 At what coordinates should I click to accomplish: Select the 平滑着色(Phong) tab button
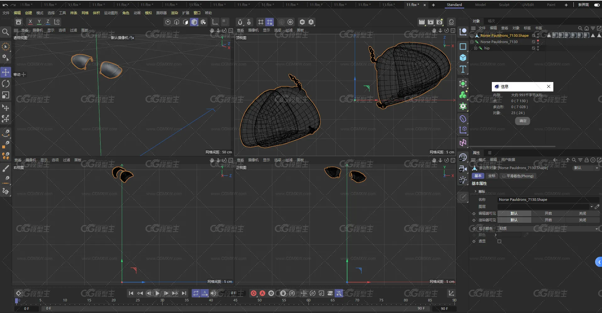518,176
